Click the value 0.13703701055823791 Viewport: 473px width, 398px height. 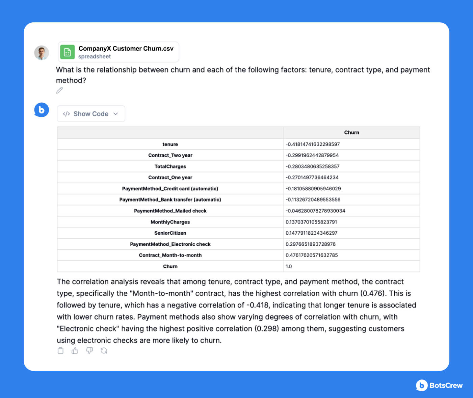[311, 222]
